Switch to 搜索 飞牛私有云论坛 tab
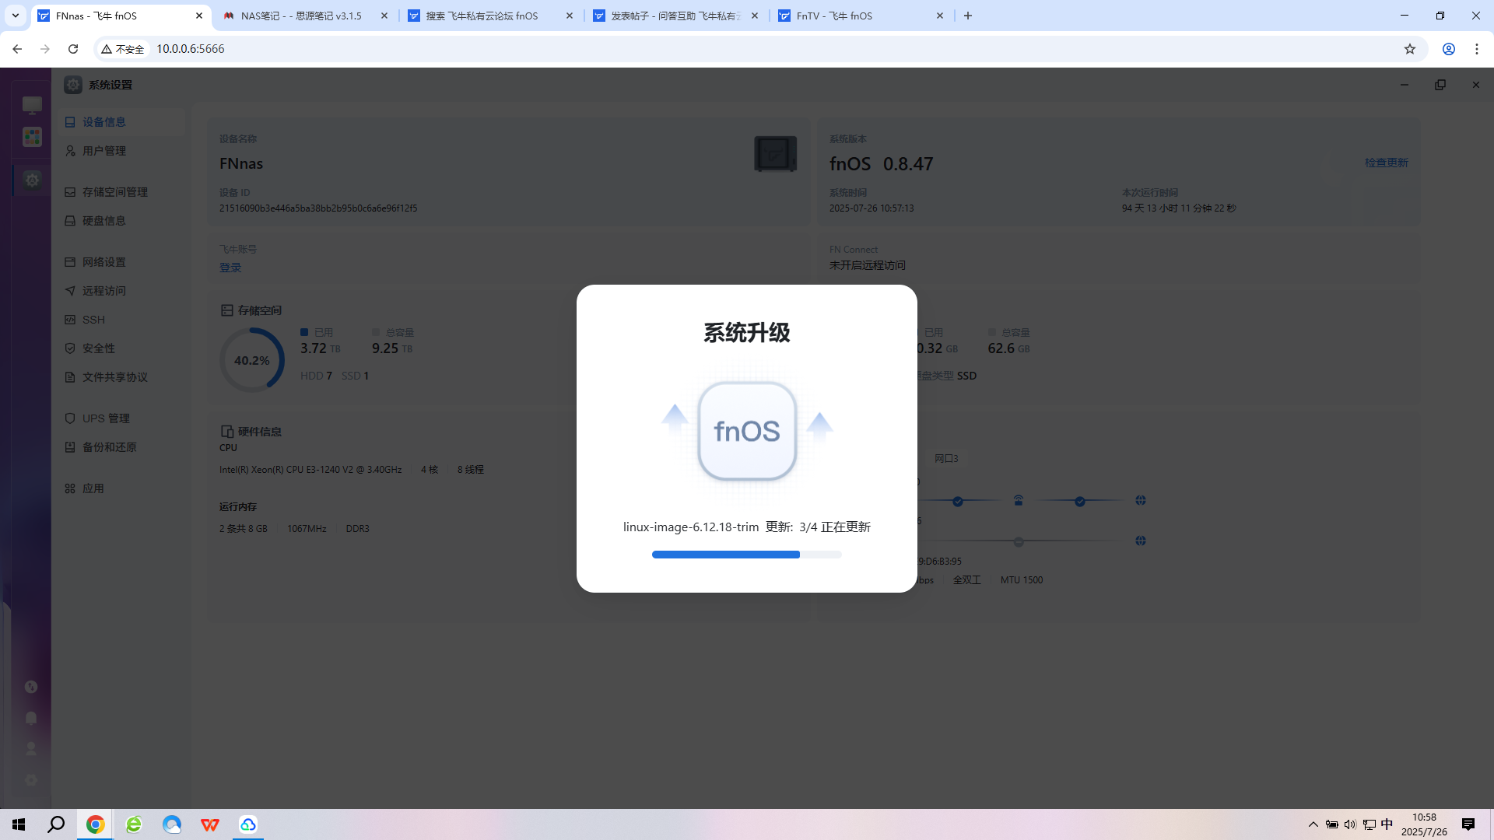The height and width of the screenshot is (840, 1494). pyautogui.click(x=490, y=16)
